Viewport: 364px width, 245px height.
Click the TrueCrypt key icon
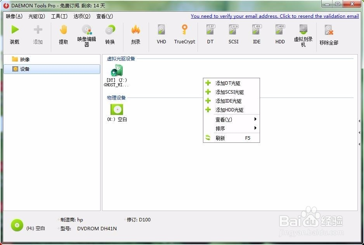click(185, 30)
